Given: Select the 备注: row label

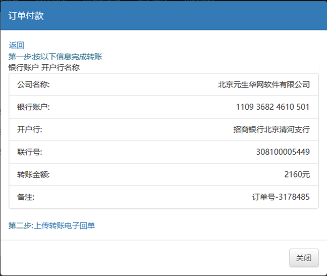Looking at the screenshot, I should [26, 197].
